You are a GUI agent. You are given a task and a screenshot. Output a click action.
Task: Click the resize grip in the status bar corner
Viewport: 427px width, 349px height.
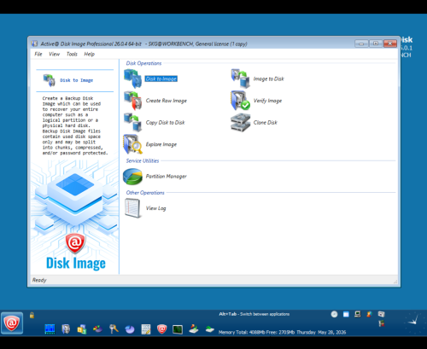396,281
